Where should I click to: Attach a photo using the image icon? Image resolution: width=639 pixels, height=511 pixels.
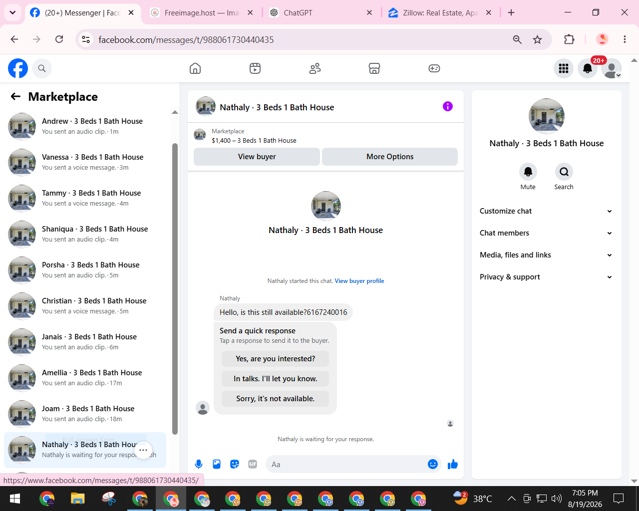tap(217, 464)
